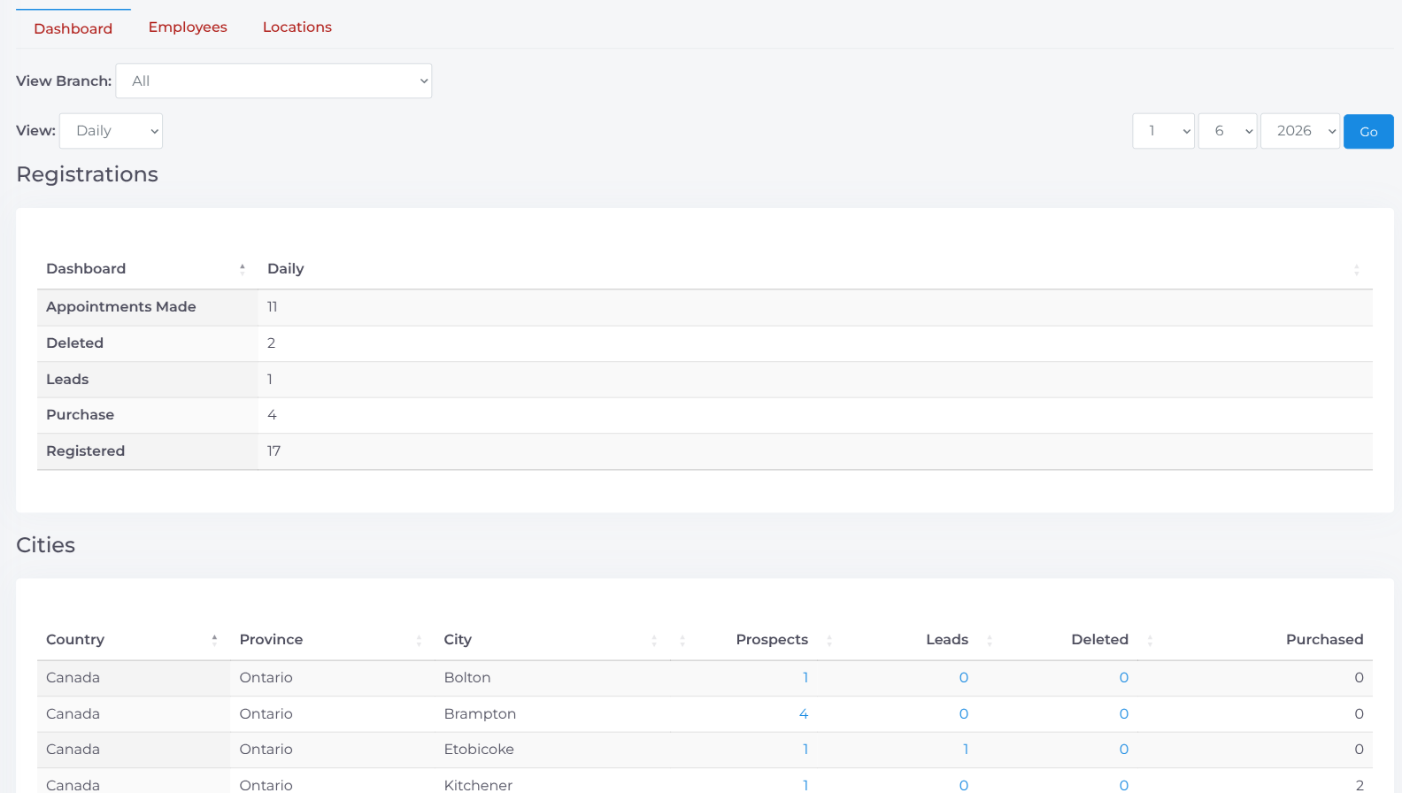Open the View Branch dropdown

click(x=273, y=81)
